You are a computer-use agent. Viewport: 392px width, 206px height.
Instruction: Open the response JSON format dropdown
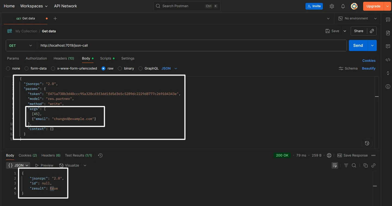pos(18,165)
